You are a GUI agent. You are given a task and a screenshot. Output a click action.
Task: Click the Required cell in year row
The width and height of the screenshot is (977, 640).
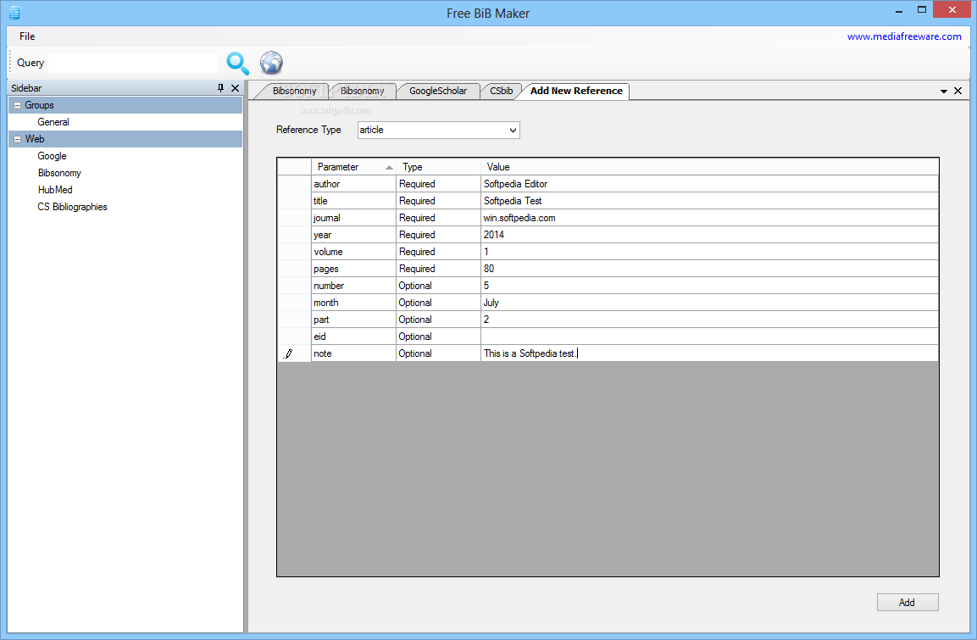[x=439, y=235]
